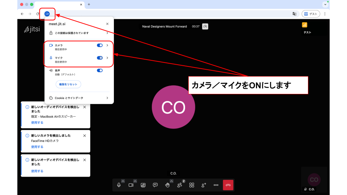Open audio options arrow above microphone
The height and width of the screenshot is (195, 347).
point(123,181)
